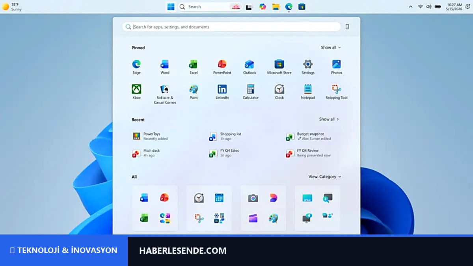The height and width of the screenshot is (266, 473).
Task: Open Edge from the taskbar
Action: point(289,7)
